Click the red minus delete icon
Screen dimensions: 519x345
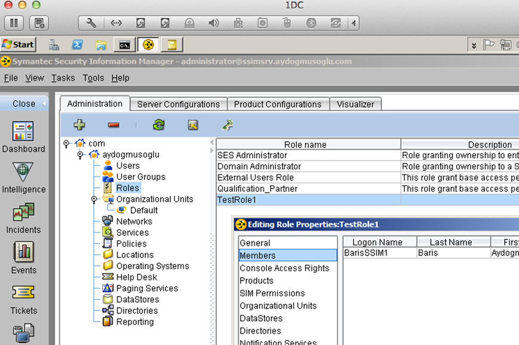coord(113,125)
